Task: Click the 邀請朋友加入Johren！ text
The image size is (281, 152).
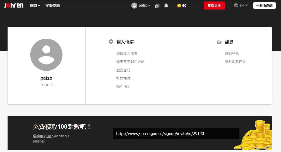Action: click(x=51, y=136)
